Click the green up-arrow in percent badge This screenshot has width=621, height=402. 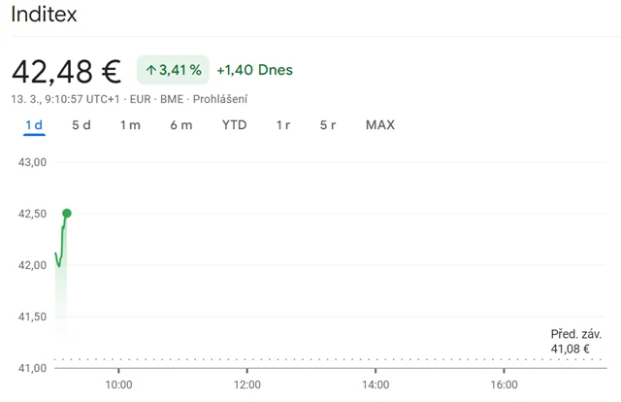(x=151, y=70)
